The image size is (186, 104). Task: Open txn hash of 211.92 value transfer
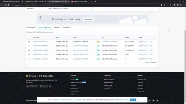[41, 46]
